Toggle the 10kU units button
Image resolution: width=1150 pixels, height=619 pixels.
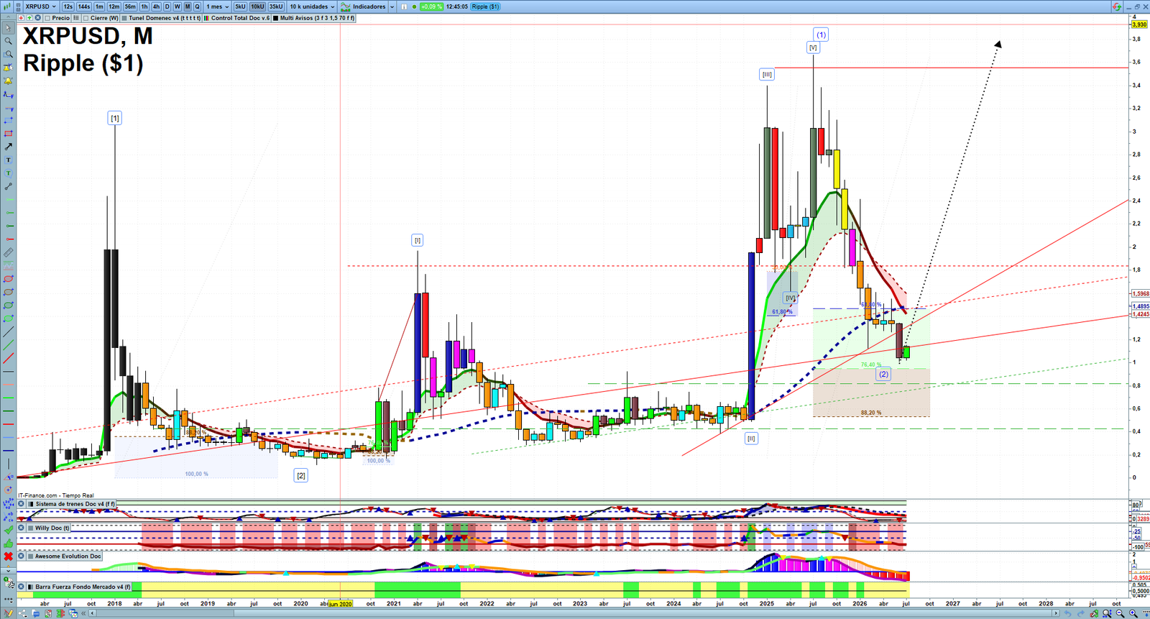257,6
